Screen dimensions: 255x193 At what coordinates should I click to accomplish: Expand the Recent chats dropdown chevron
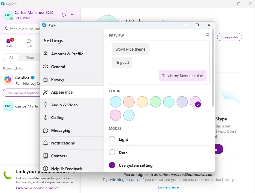click(25, 69)
